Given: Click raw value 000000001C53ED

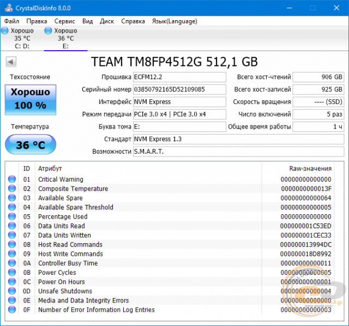Looking at the screenshot, I should click(306, 226).
